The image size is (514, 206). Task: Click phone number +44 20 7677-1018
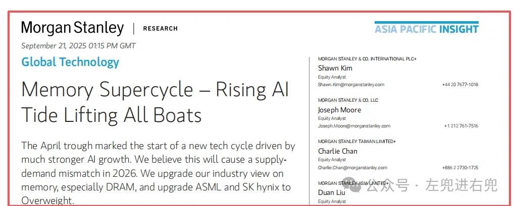(x=460, y=85)
